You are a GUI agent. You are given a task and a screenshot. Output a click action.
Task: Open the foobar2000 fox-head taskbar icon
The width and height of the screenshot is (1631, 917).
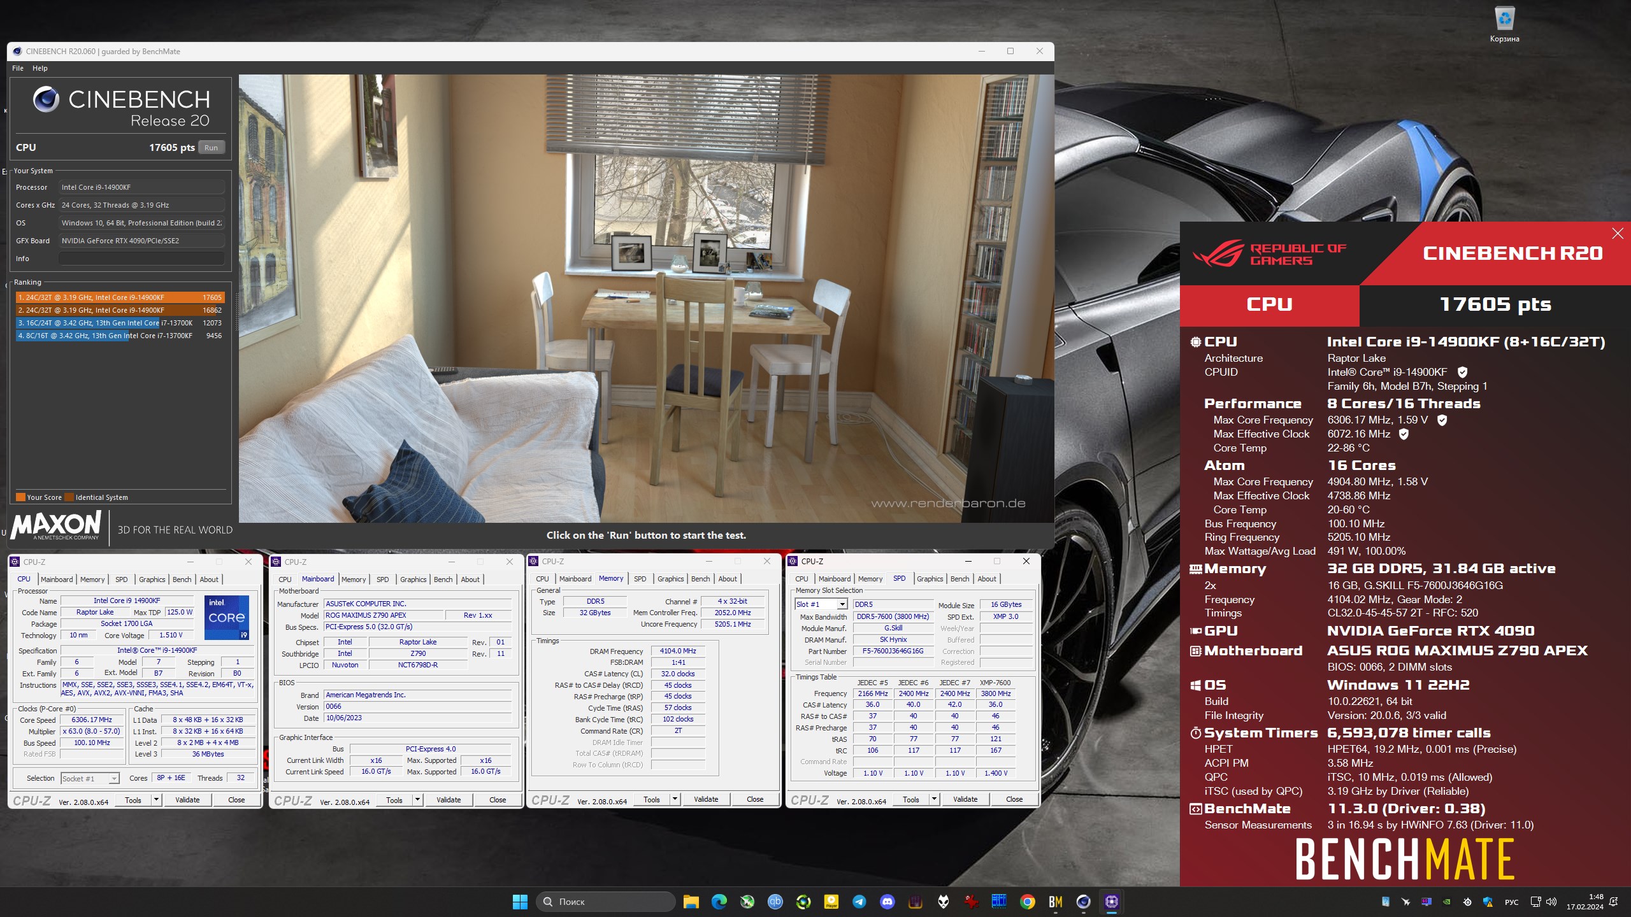click(944, 902)
